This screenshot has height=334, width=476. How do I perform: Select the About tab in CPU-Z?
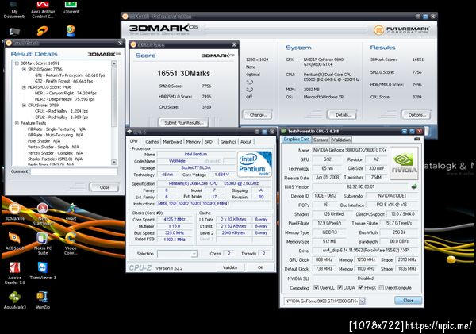click(246, 142)
